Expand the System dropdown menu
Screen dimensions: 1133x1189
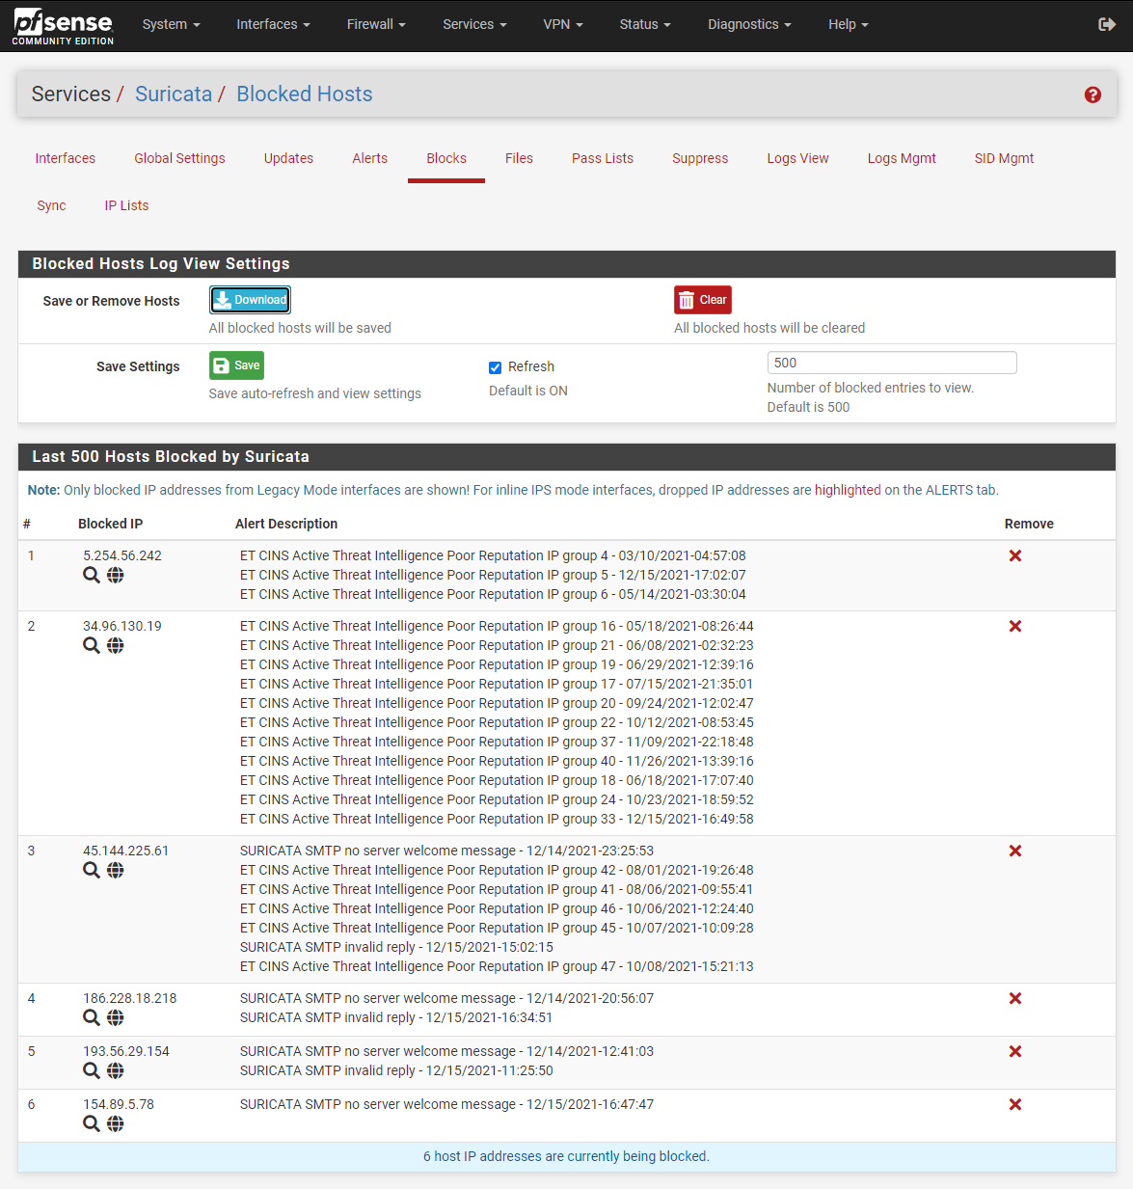171,24
